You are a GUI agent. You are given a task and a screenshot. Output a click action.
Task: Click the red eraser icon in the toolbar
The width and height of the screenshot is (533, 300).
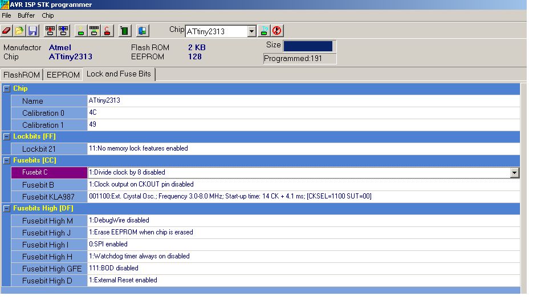point(6,31)
